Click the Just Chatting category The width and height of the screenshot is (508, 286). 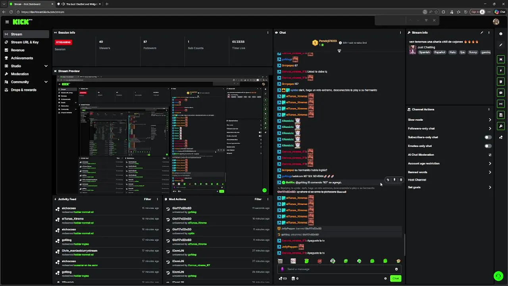(x=426, y=47)
